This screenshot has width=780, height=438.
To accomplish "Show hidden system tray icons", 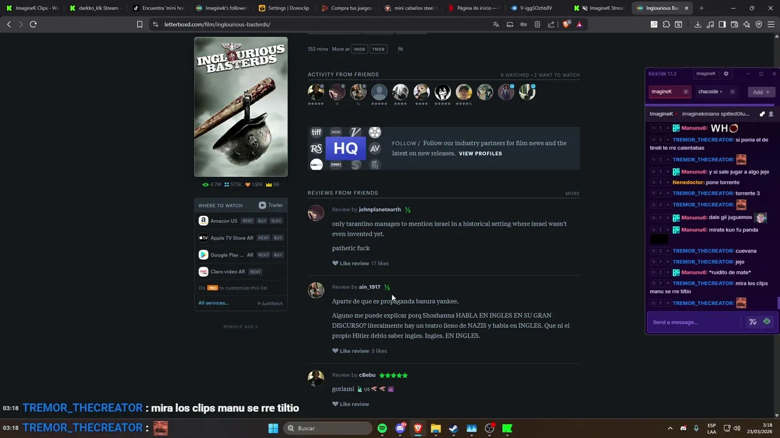I will tap(670, 428).
